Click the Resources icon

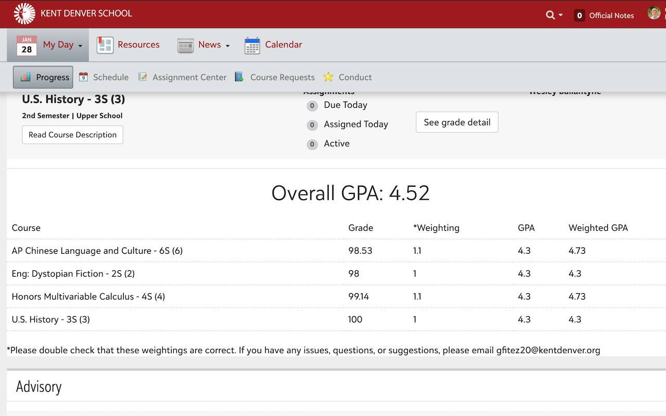click(105, 45)
